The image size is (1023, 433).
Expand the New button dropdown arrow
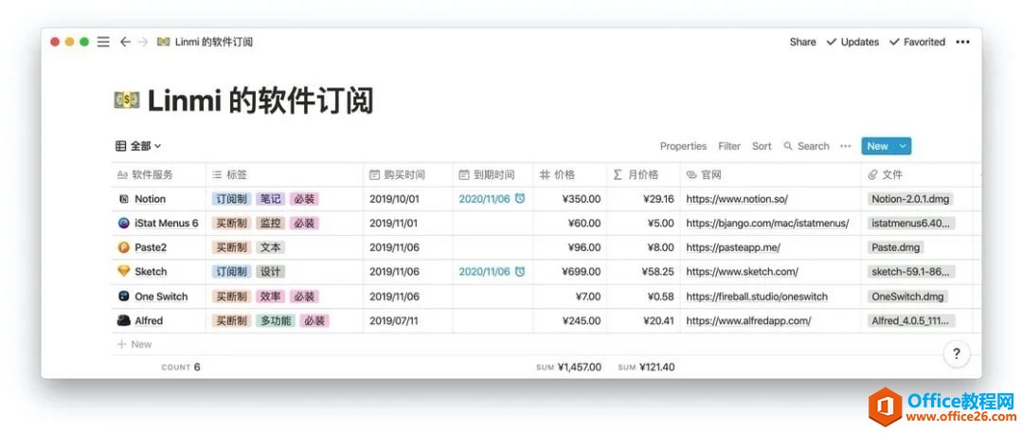[x=903, y=146]
